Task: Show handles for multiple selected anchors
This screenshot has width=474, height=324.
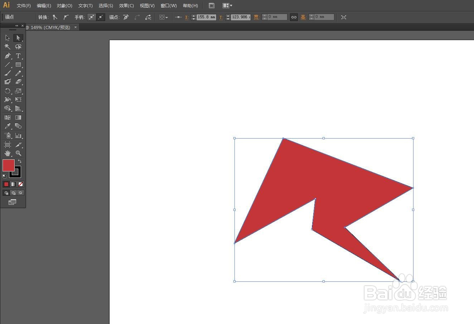Action: (92, 17)
